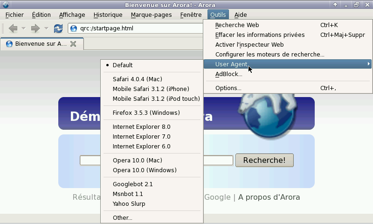The height and width of the screenshot is (224, 373).
Task: Choose Other... custom user agent
Action: coord(152,217)
